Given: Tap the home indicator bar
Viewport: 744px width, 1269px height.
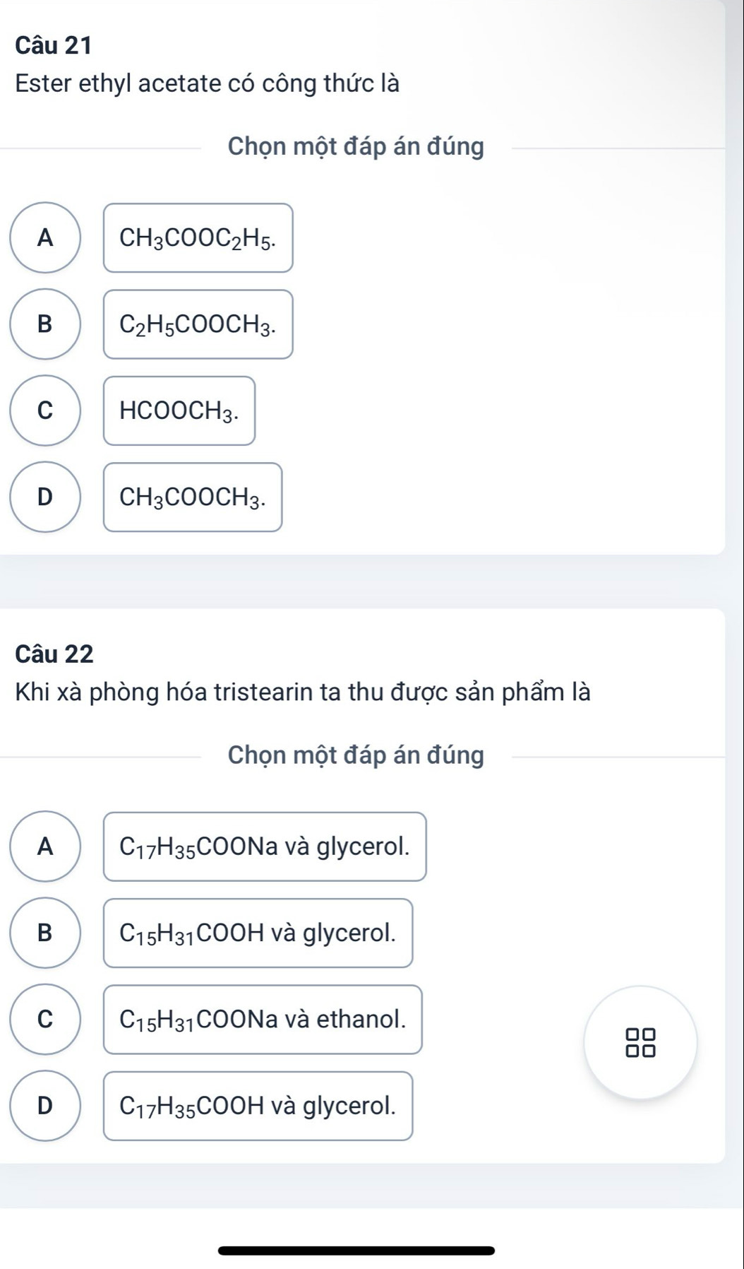Looking at the screenshot, I should pos(356,1251).
